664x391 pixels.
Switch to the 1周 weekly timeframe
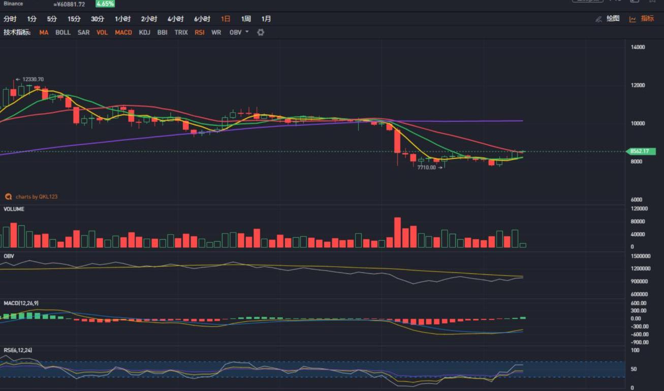246,19
